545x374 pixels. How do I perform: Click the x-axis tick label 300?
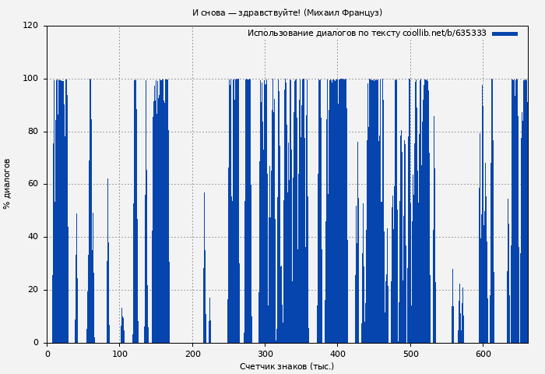265,354
